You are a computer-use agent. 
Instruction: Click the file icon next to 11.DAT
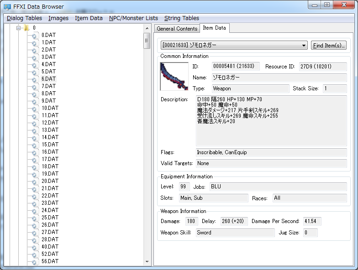34,116
